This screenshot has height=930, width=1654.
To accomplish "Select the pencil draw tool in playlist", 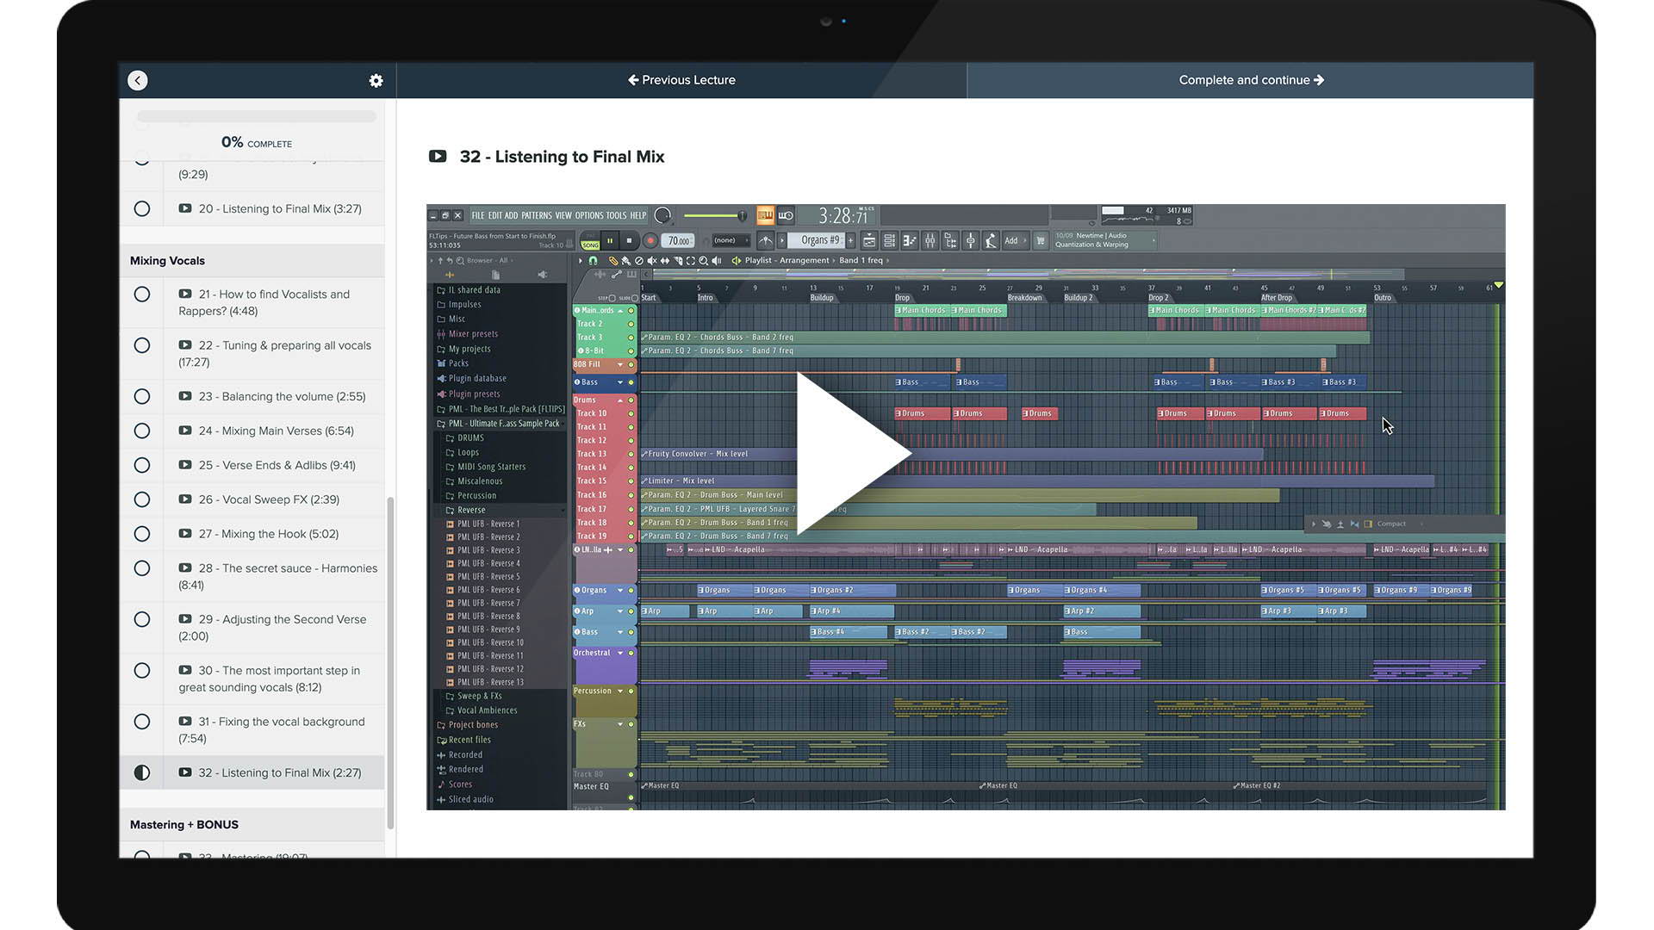I will coord(613,260).
